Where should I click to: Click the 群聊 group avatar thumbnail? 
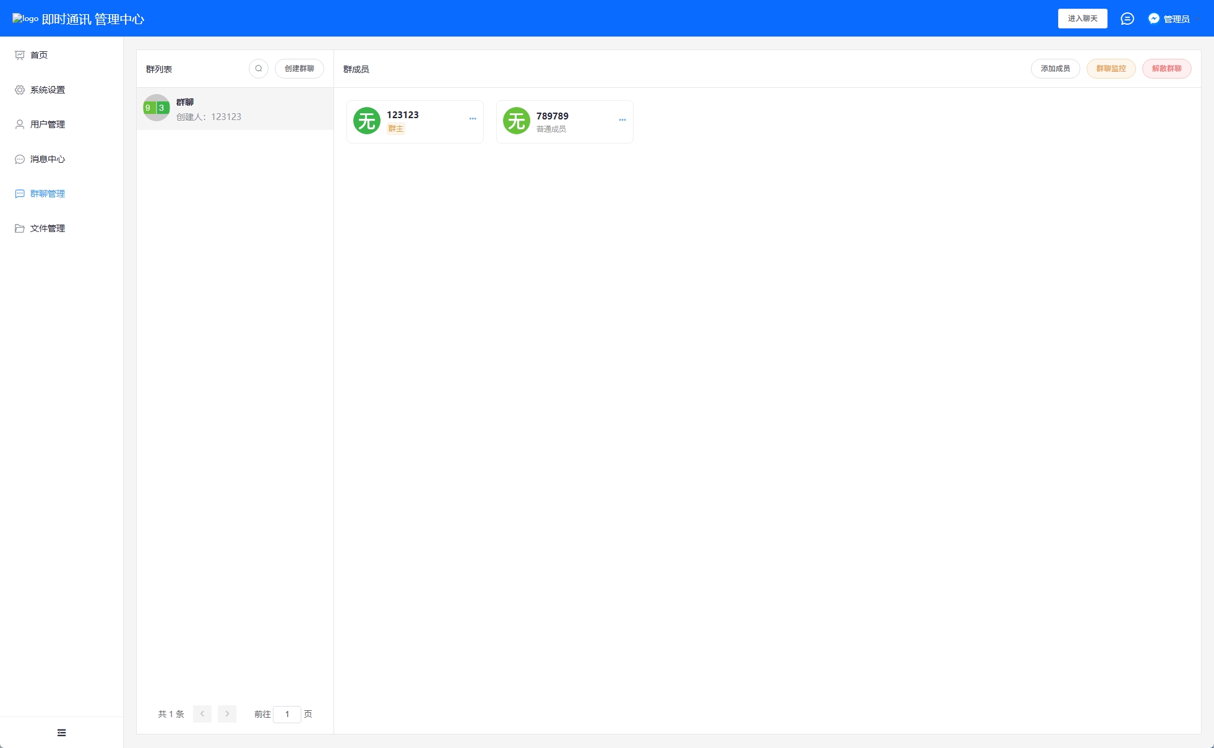click(157, 108)
